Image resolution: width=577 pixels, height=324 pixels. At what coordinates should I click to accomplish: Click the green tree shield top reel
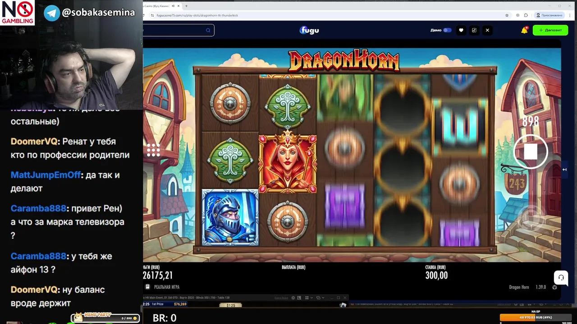click(x=288, y=107)
